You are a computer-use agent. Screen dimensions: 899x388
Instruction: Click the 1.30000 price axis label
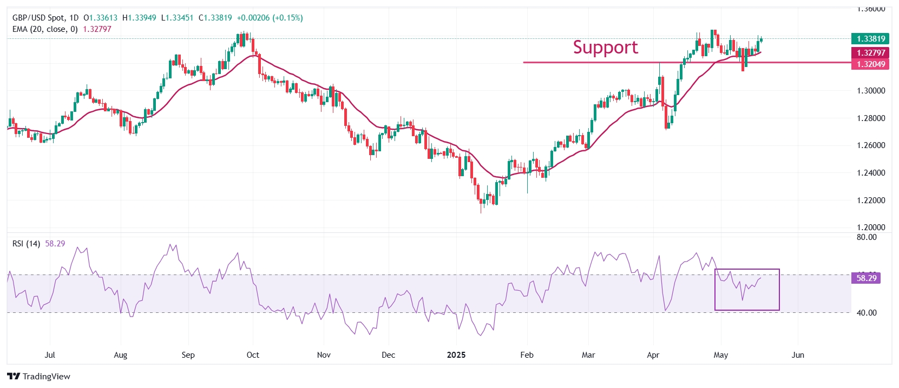pos(871,91)
